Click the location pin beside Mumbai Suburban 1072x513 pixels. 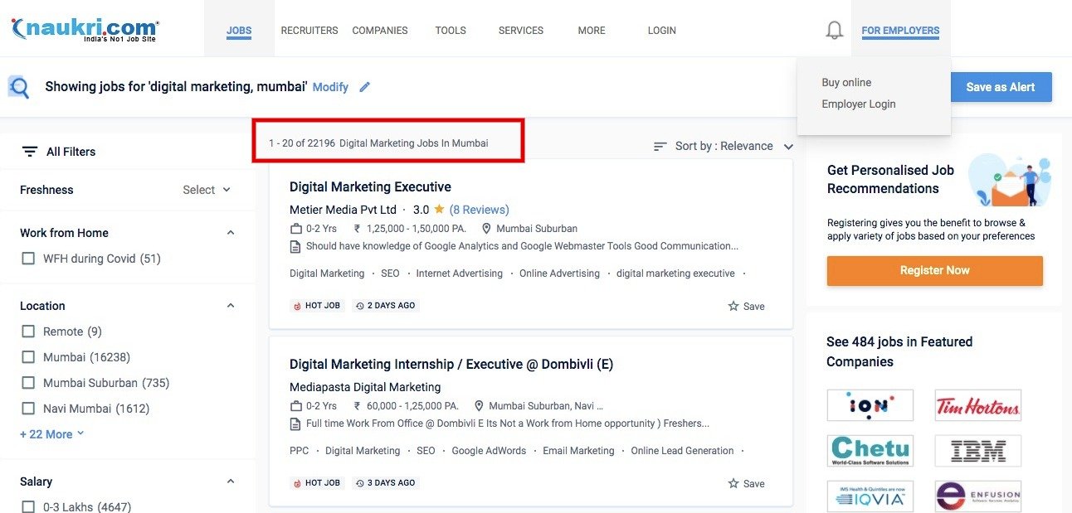pyautogui.click(x=486, y=229)
